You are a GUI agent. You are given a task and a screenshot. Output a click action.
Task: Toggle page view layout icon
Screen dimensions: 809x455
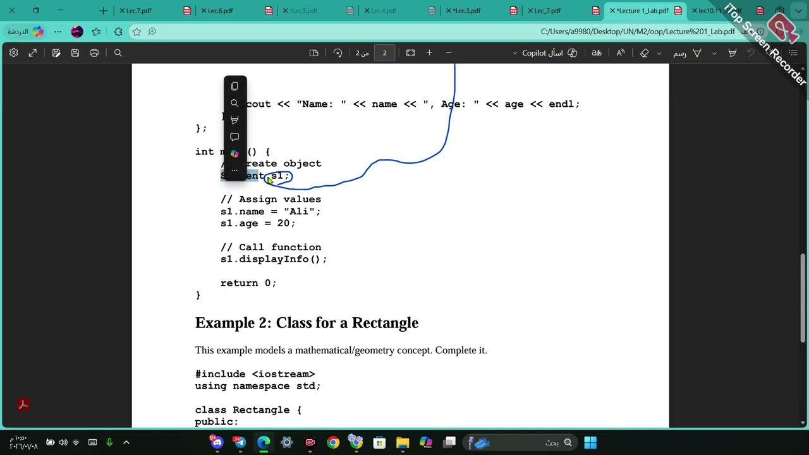tap(313, 53)
